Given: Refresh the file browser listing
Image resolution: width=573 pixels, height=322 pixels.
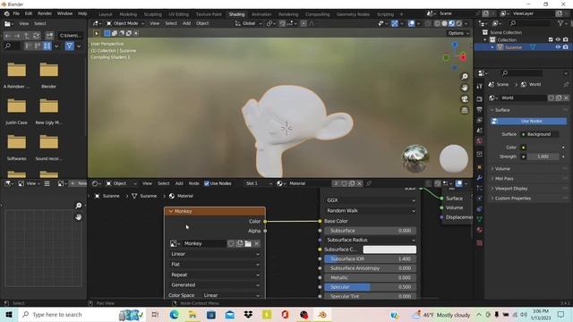Looking at the screenshot, I should tap(37, 36).
